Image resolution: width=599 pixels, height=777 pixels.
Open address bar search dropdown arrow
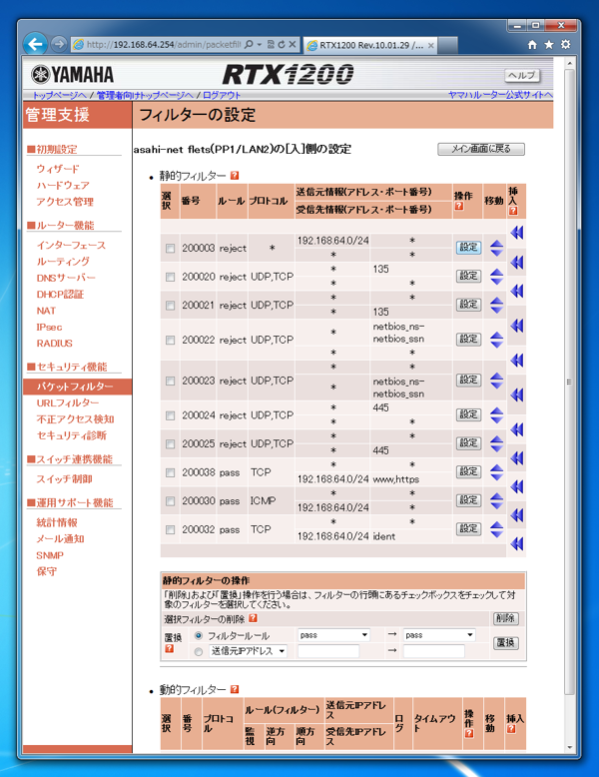tap(259, 45)
